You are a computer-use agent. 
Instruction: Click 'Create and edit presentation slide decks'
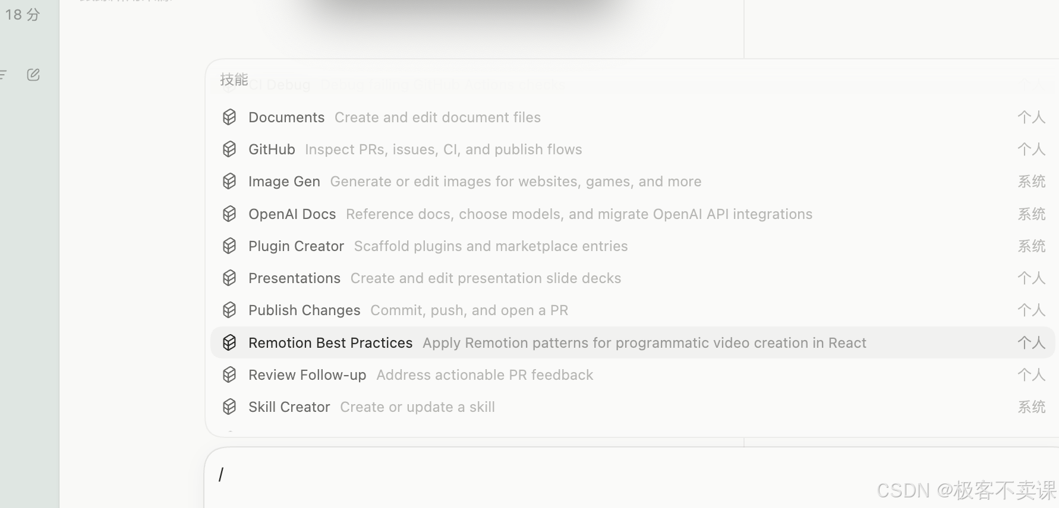pos(486,278)
